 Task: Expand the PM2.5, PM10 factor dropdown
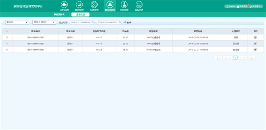pyautogui.click(x=44, y=22)
